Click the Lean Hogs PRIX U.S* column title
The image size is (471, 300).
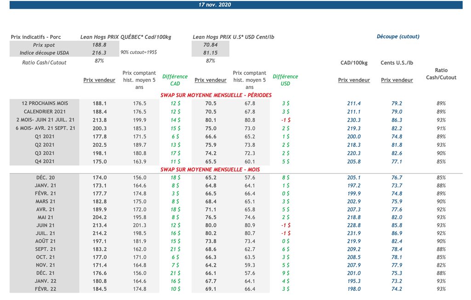234,37
